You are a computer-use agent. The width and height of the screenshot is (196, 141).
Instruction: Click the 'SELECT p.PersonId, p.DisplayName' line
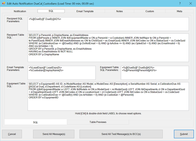click(x=59, y=35)
